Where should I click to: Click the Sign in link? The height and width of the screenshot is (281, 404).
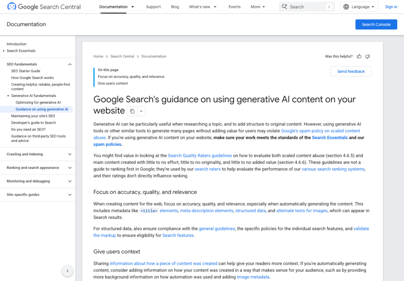point(391,7)
